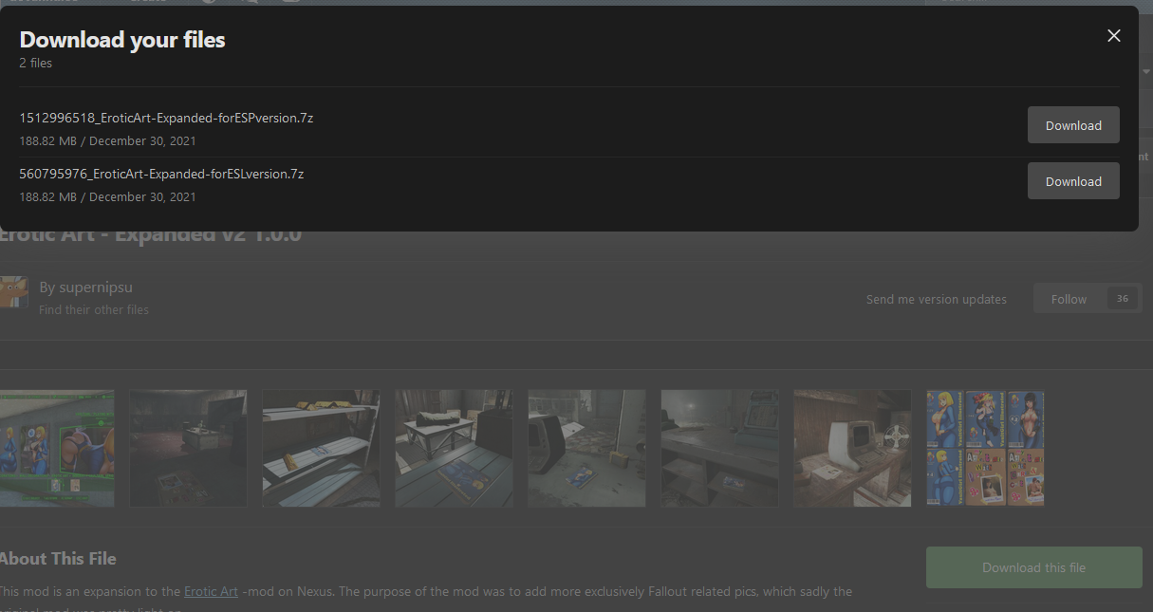Click the Send me version updates text
This screenshot has height=612, width=1153.
tap(937, 299)
